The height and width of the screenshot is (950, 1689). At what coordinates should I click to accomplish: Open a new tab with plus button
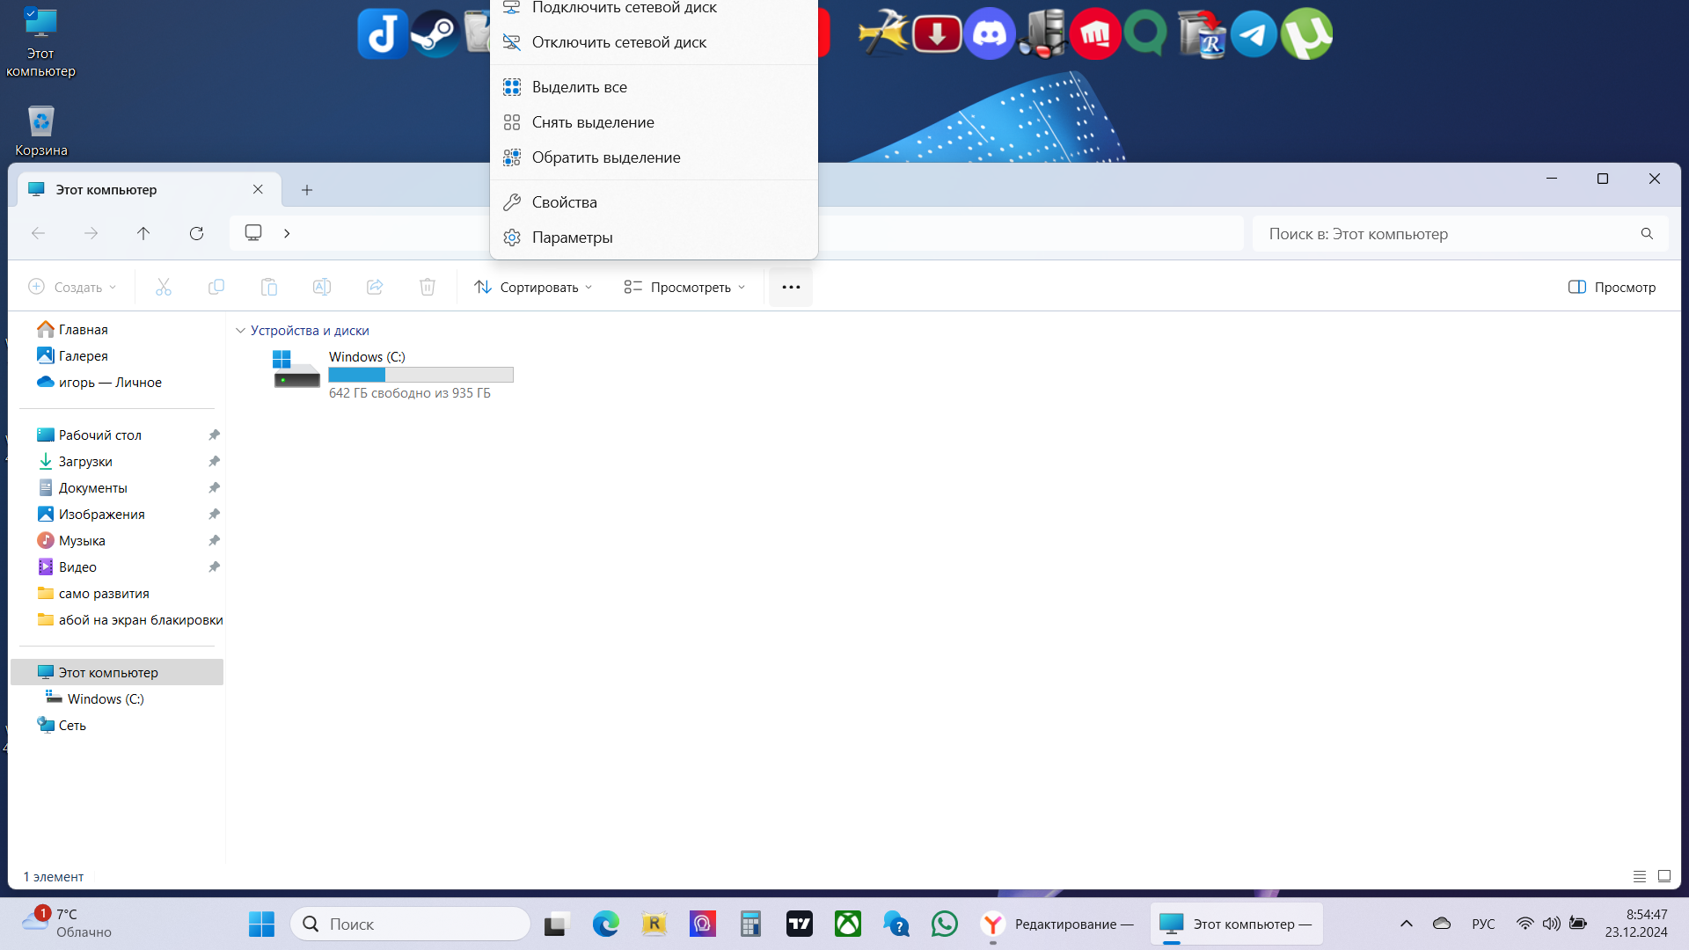coord(307,190)
